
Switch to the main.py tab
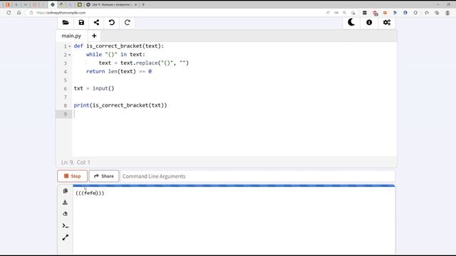coord(71,36)
